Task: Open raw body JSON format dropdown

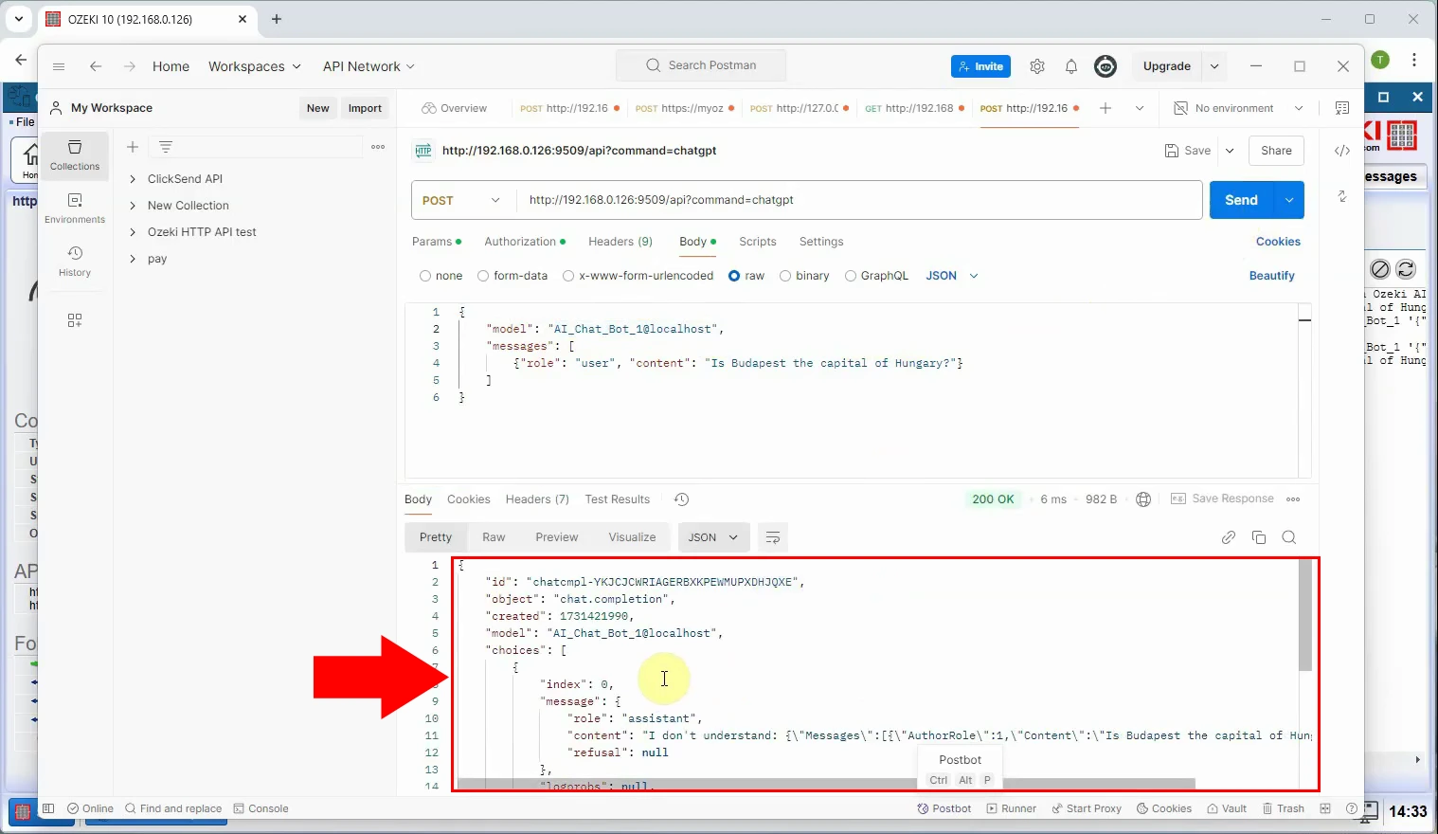Action: click(952, 276)
